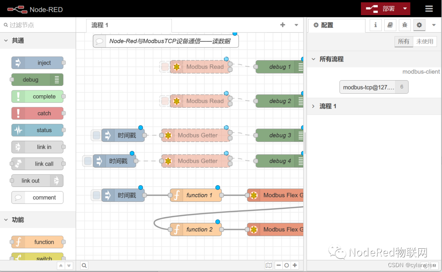This screenshot has height=272, width=442.
Task: Select the function 2 node
Action: point(196,229)
